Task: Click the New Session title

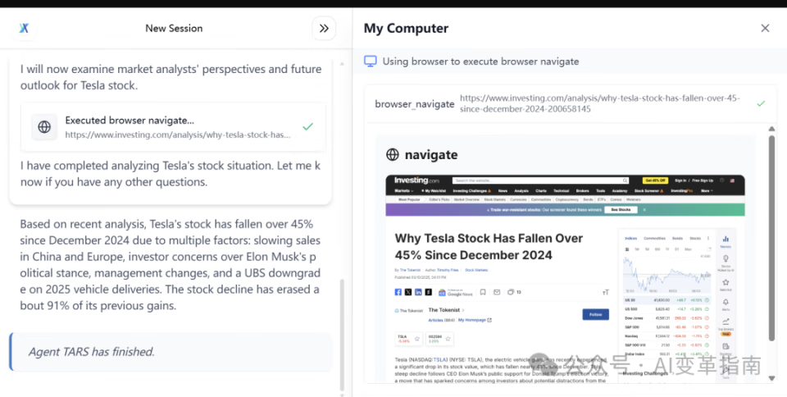Action: pyautogui.click(x=174, y=28)
